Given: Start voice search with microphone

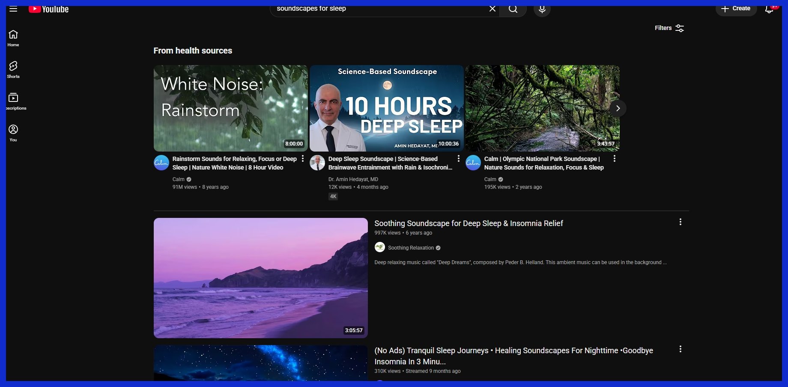Looking at the screenshot, I should (x=542, y=9).
